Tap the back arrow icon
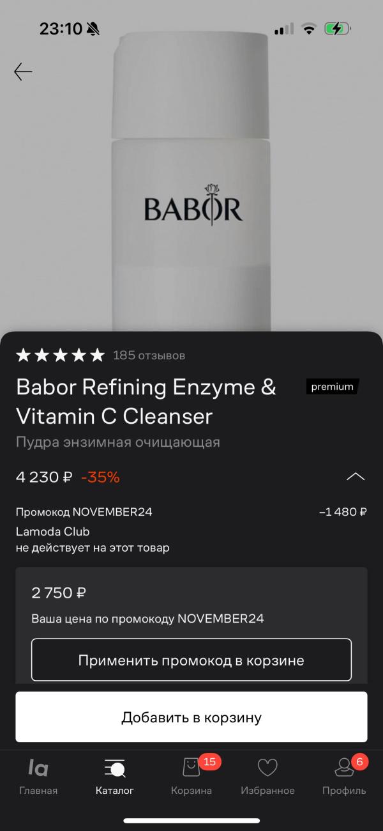The width and height of the screenshot is (383, 831). point(23,72)
